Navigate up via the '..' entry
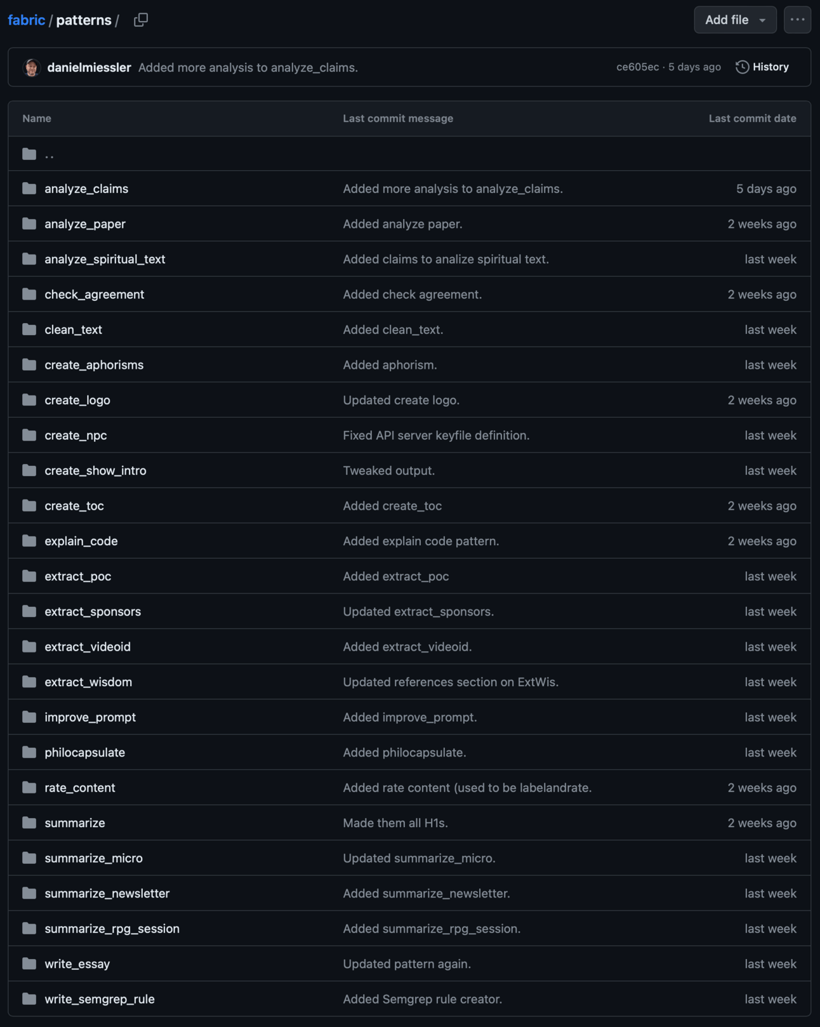The image size is (820, 1027). [50, 154]
